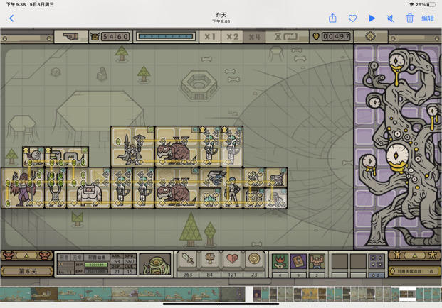This screenshot has height=308, width=442.
Task: Play the video with the play button
Action: pyautogui.click(x=372, y=18)
